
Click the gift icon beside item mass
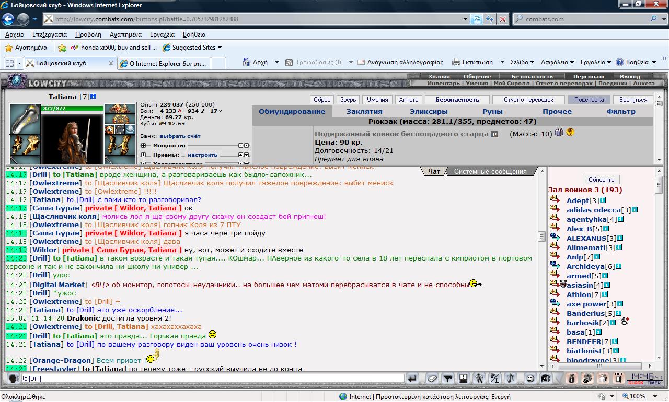pos(559,133)
